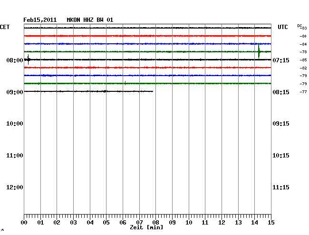This screenshot has height=235, width=309.
Task: Select the CET time label '12:00'
Action: tap(15, 187)
